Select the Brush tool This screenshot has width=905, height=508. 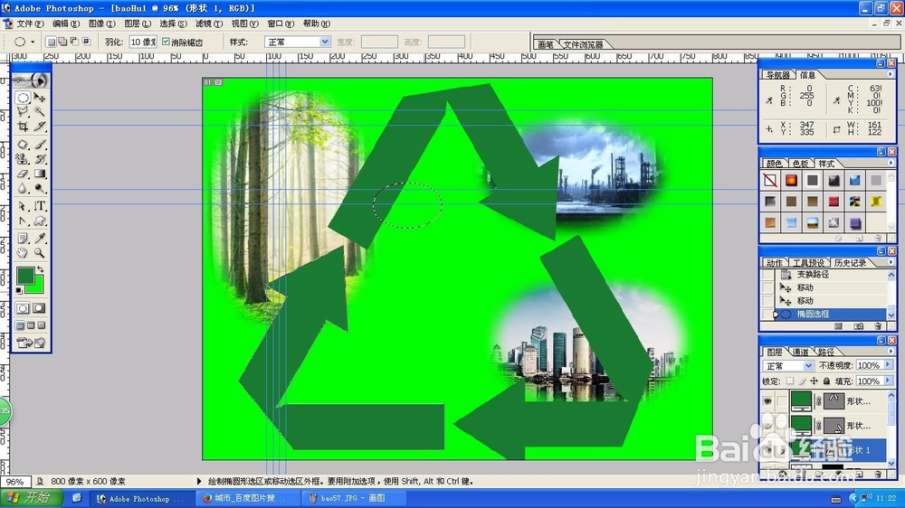click(x=39, y=144)
